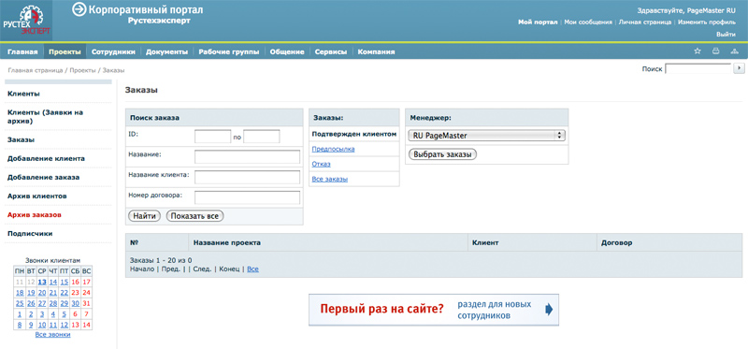Open the Общение menu item

click(x=287, y=52)
